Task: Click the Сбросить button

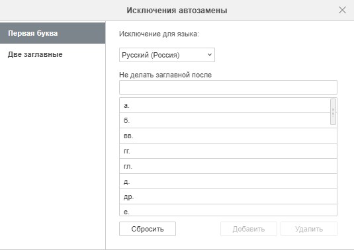Action: (148, 229)
